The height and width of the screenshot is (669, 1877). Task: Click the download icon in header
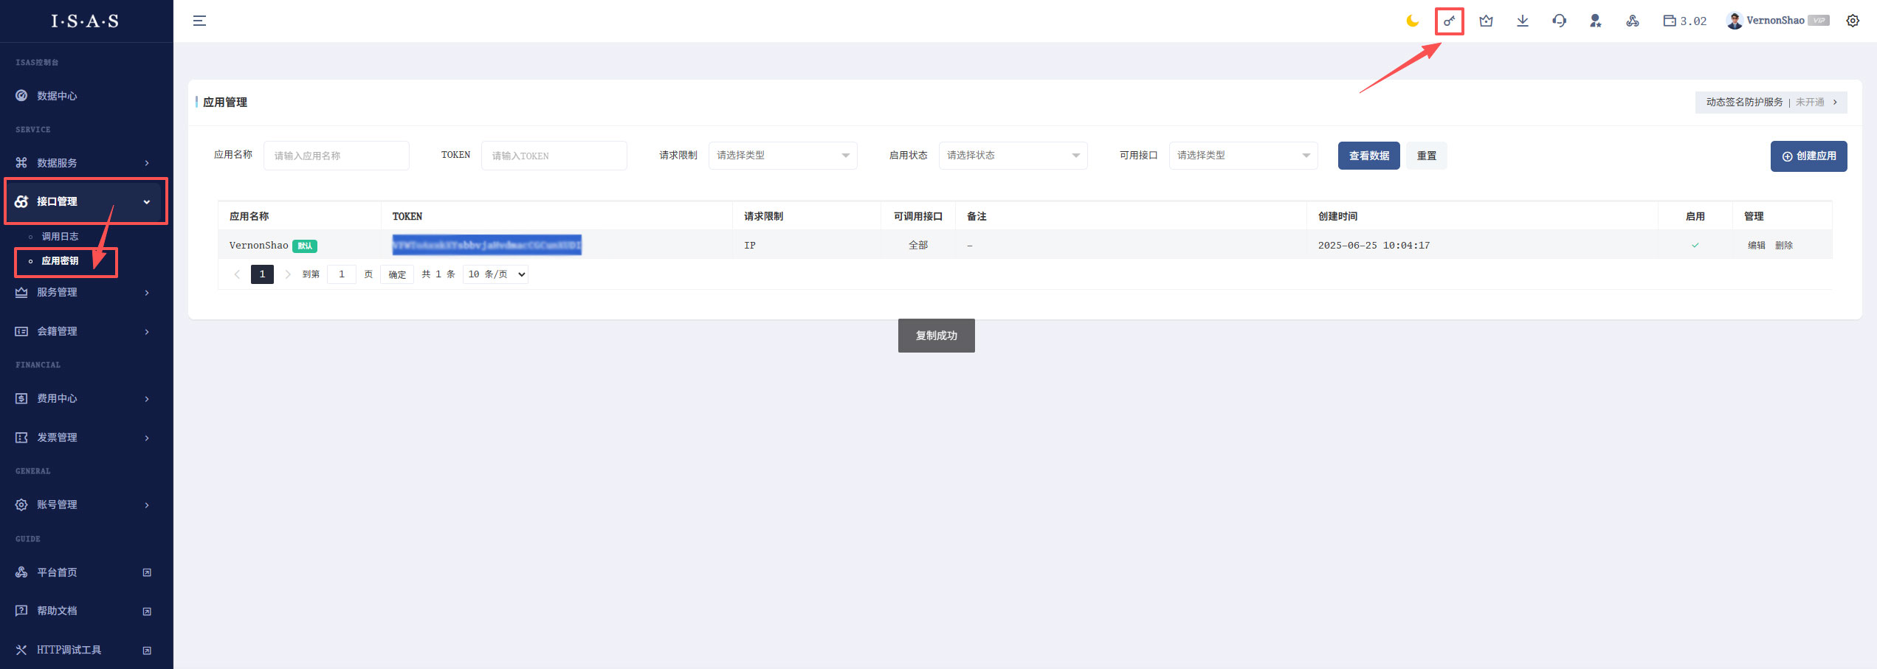click(x=1522, y=21)
